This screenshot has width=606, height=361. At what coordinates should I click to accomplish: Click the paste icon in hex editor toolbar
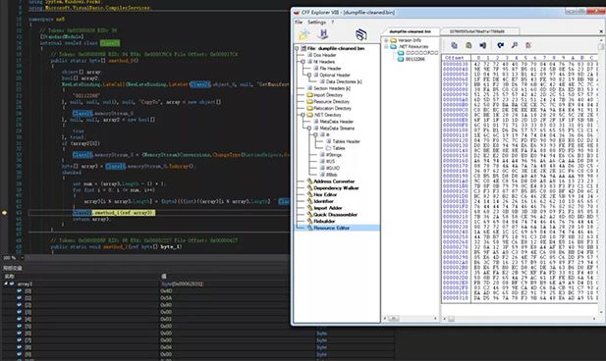[468, 45]
